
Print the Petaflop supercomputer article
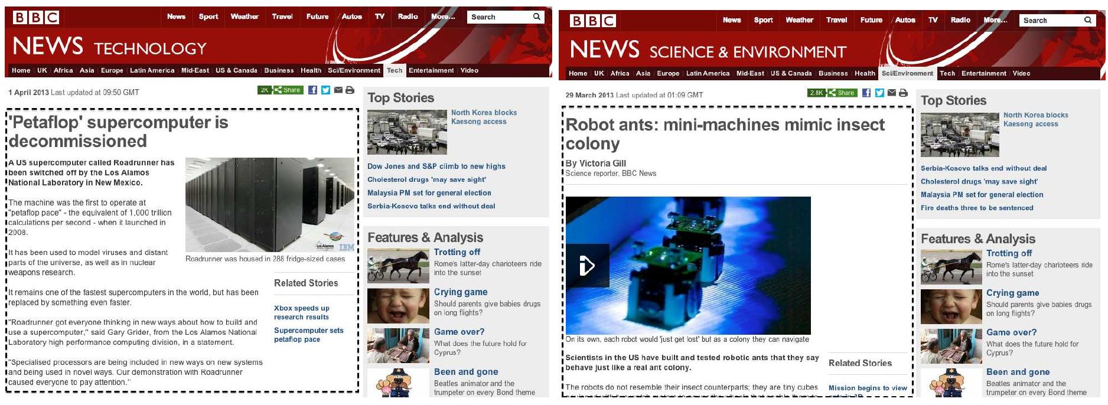[350, 90]
